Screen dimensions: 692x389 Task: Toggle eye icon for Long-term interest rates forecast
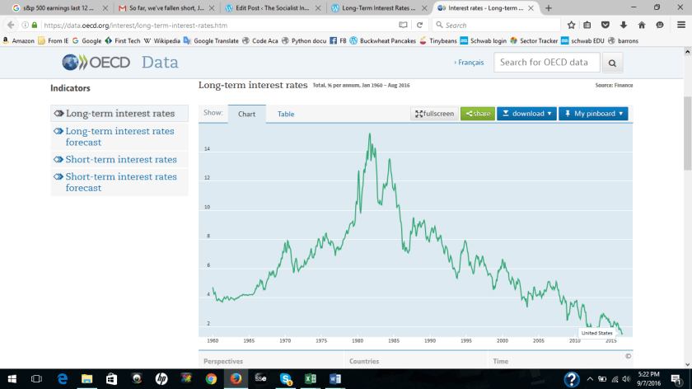[x=58, y=132]
